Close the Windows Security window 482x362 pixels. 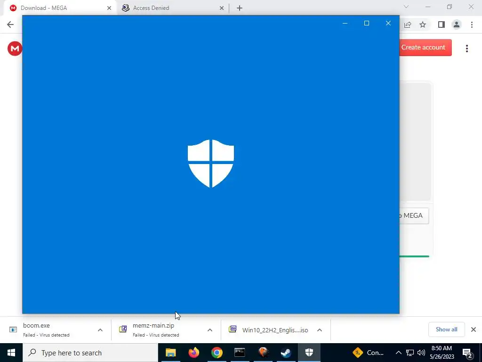pyautogui.click(x=388, y=24)
